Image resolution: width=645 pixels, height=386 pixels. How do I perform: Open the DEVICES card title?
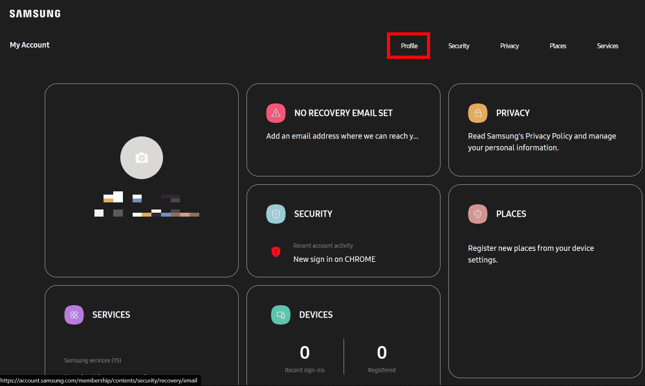click(316, 315)
